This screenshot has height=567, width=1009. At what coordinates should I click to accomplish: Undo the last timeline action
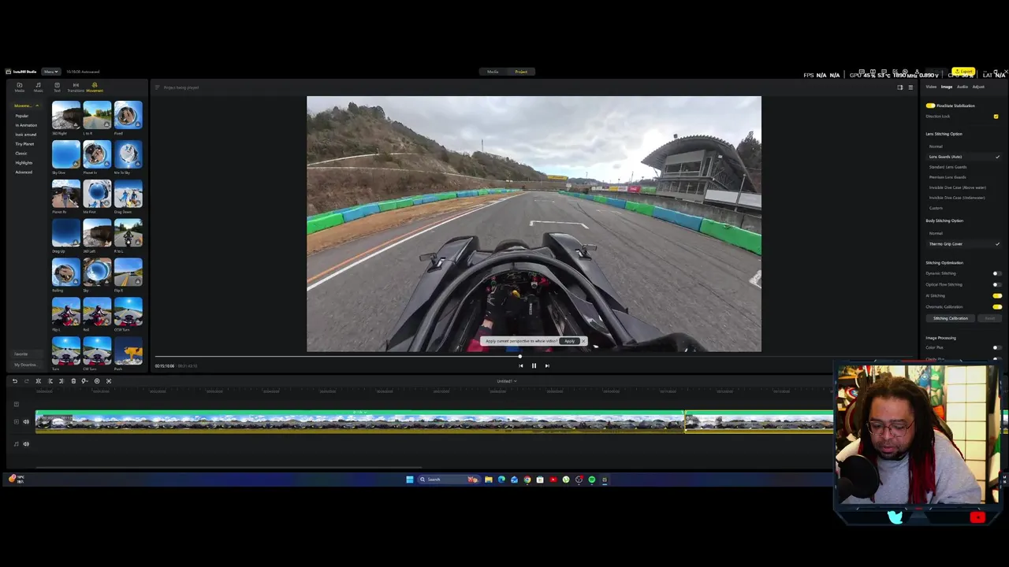14,381
